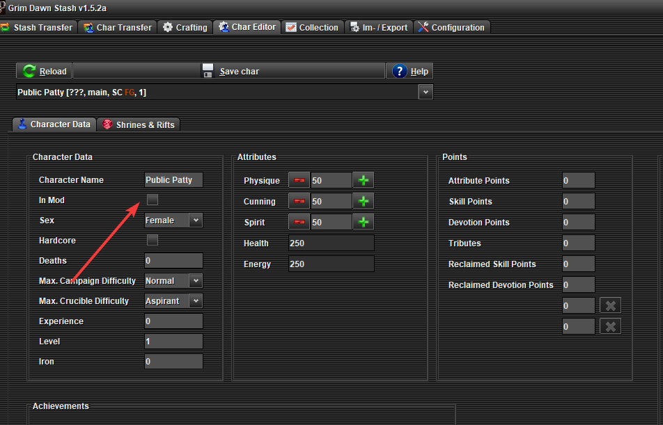This screenshot has width=663, height=425.
Task: Select the Char Editor tab
Action: tap(247, 27)
